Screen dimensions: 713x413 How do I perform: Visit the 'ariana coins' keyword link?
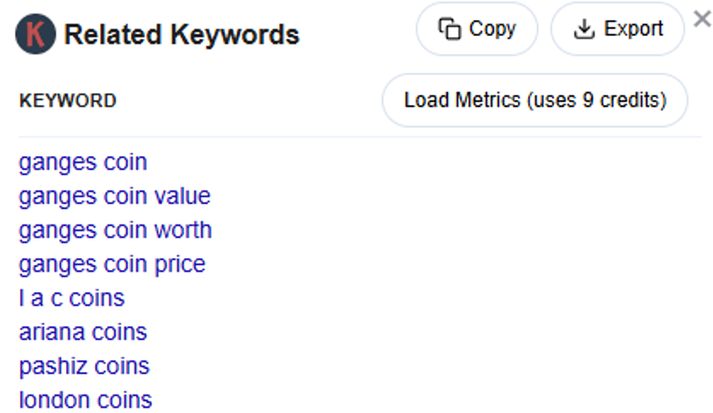pyautogui.click(x=83, y=332)
